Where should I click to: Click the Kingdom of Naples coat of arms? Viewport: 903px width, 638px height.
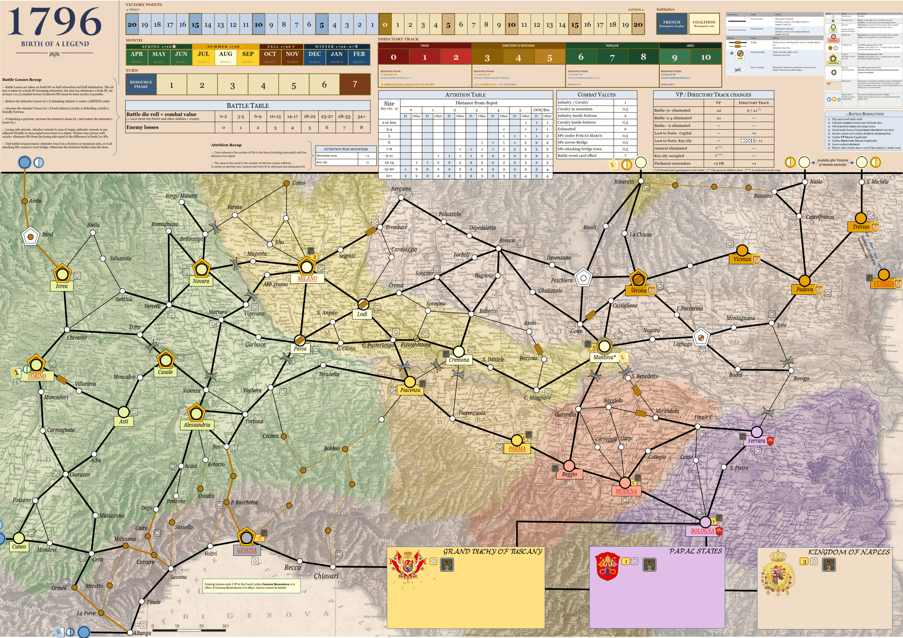coord(778,573)
